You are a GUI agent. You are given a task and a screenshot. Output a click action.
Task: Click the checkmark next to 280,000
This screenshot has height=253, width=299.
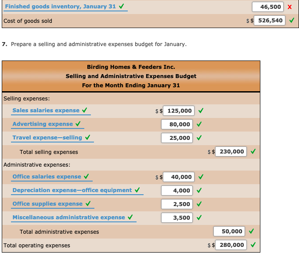point(253,245)
